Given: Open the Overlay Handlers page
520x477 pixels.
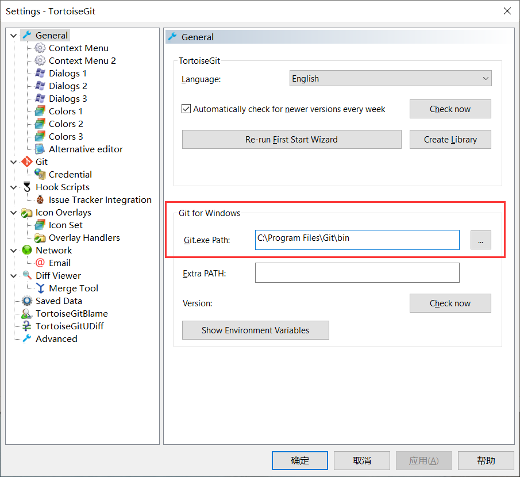Looking at the screenshot, I should pos(84,238).
